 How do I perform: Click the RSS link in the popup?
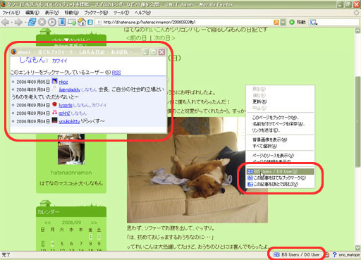point(116,73)
